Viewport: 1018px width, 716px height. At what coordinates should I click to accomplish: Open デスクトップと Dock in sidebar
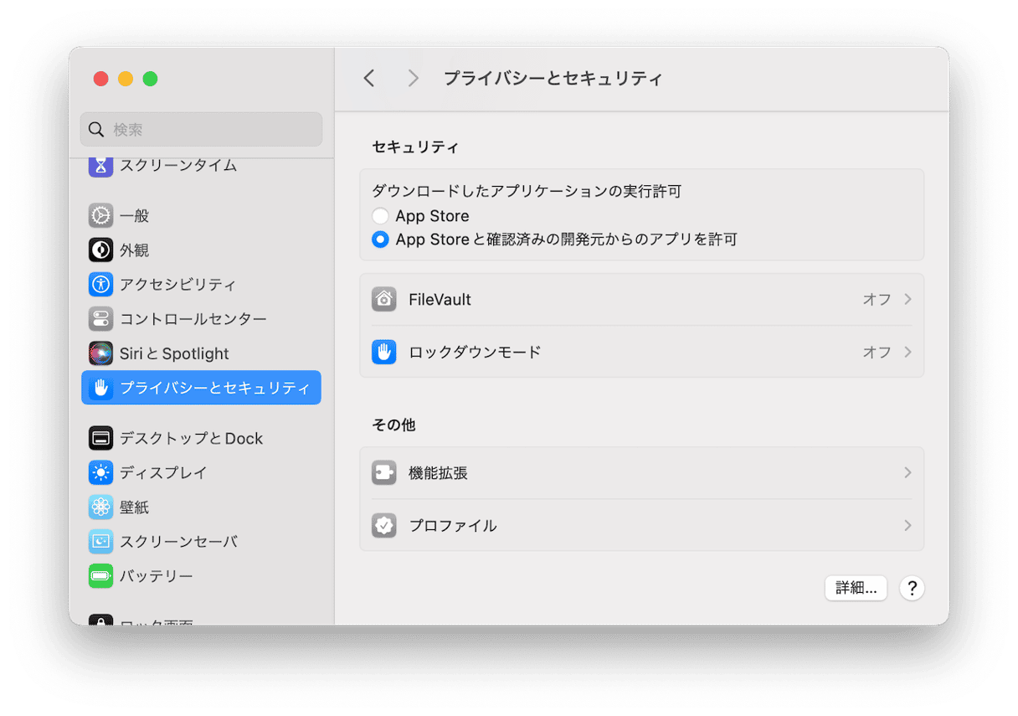[191, 439]
